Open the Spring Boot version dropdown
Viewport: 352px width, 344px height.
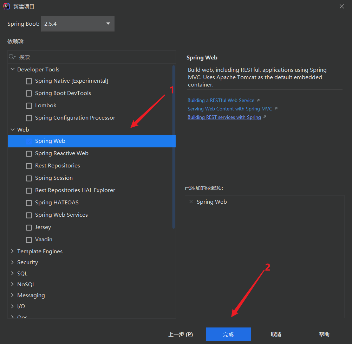78,24
